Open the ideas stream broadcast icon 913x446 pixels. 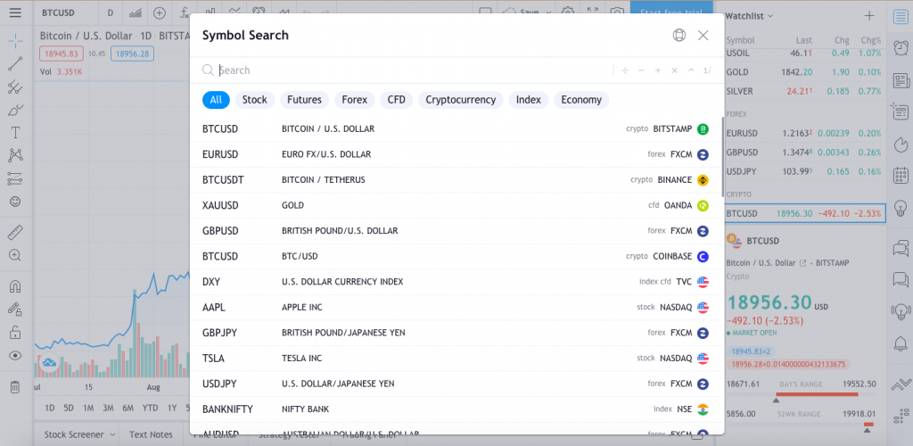[x=901, y=311]
